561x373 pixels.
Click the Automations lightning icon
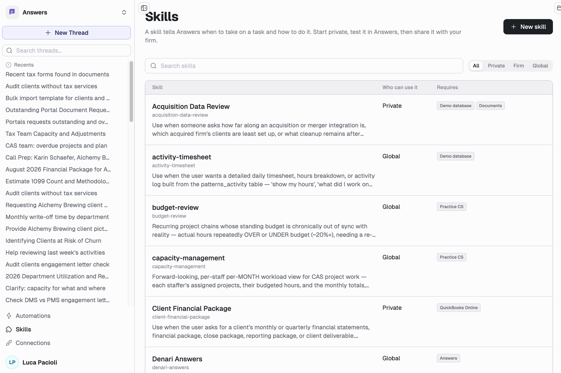click(9, 316)
